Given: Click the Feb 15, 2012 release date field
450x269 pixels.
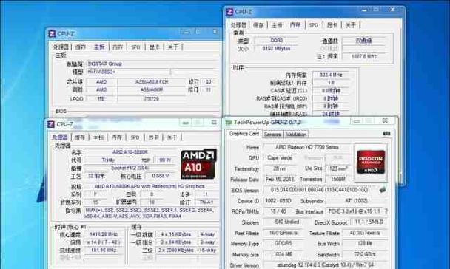Looking at the screenshot, I should 280,180.
